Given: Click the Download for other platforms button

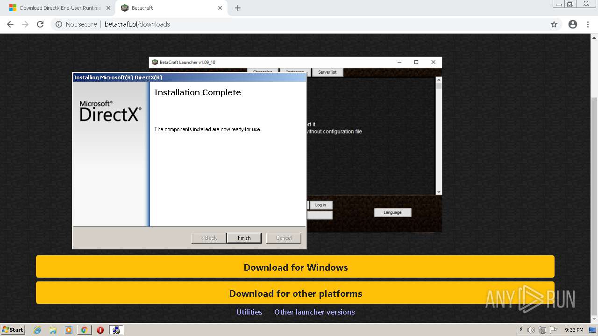Looking at the screenshot, I should (295, 293).
